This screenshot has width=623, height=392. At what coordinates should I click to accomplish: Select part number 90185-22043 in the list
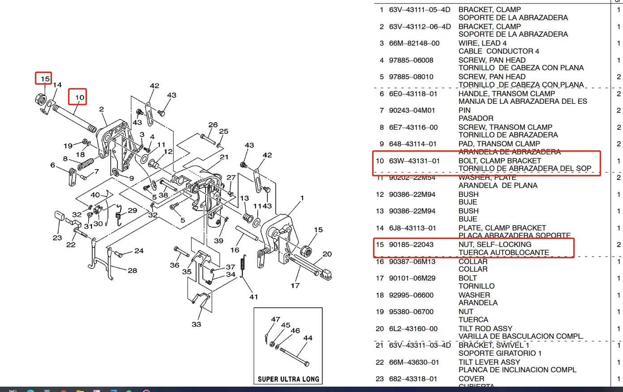[411, 244]
